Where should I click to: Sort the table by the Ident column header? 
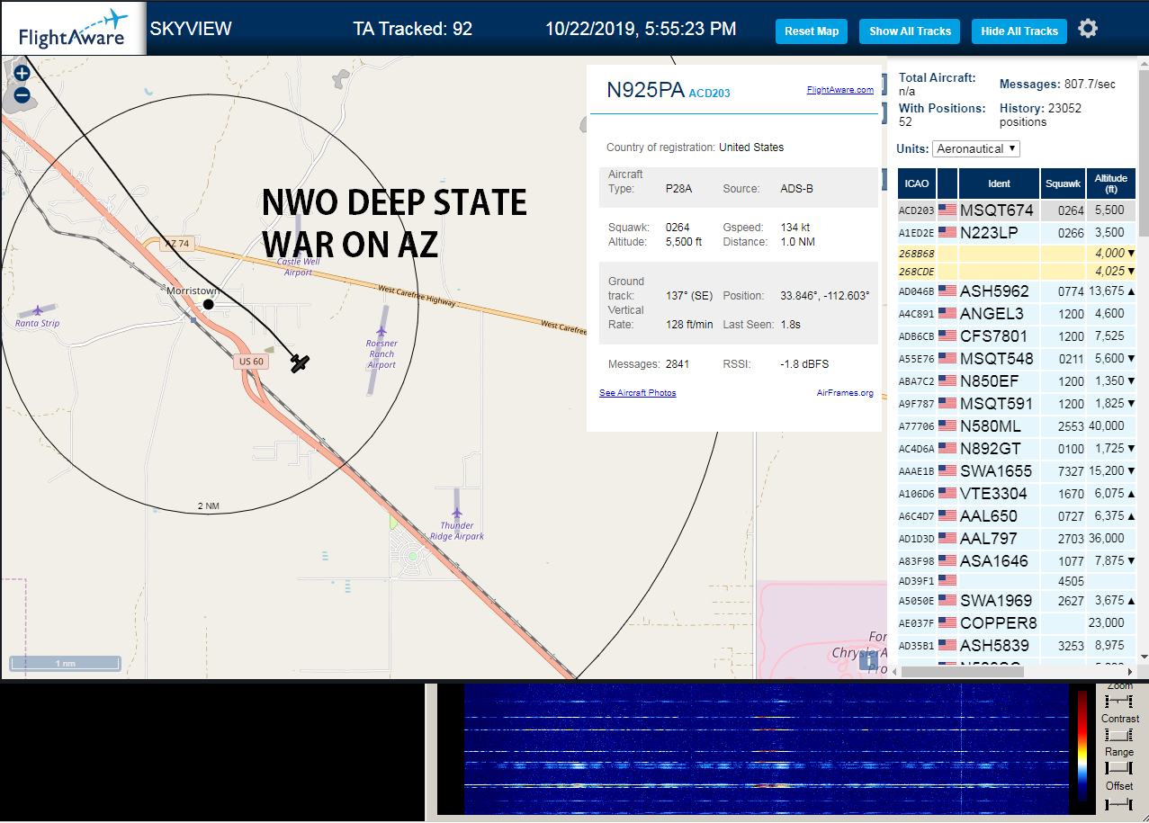tap(999, 183)
